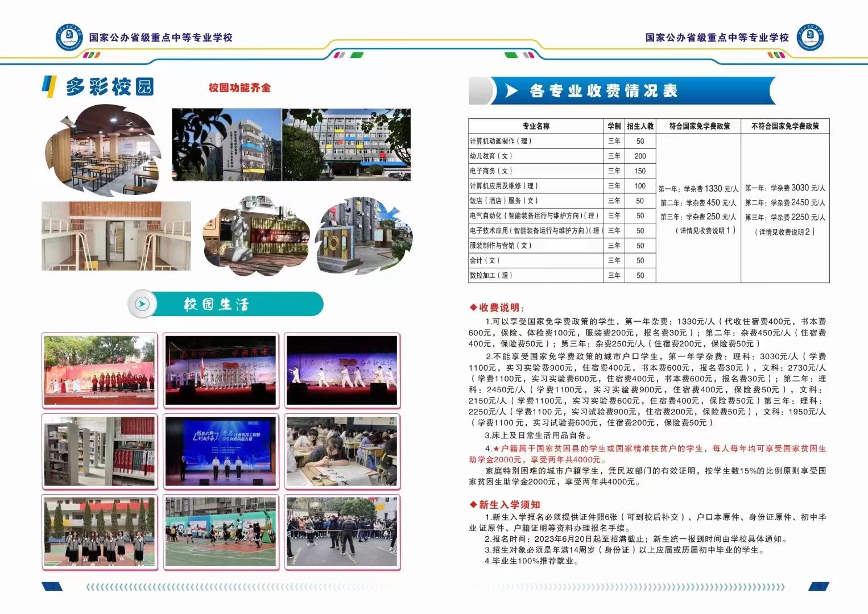Click the play icon beside 校园生活
The width and height of the screenshot is (868, 614).
tap(142, 304)
